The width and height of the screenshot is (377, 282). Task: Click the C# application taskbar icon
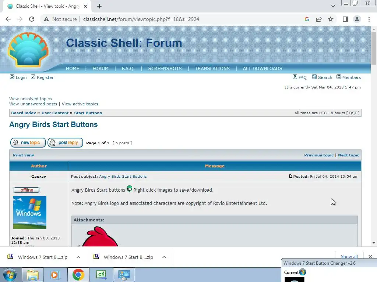coord(101,275)
